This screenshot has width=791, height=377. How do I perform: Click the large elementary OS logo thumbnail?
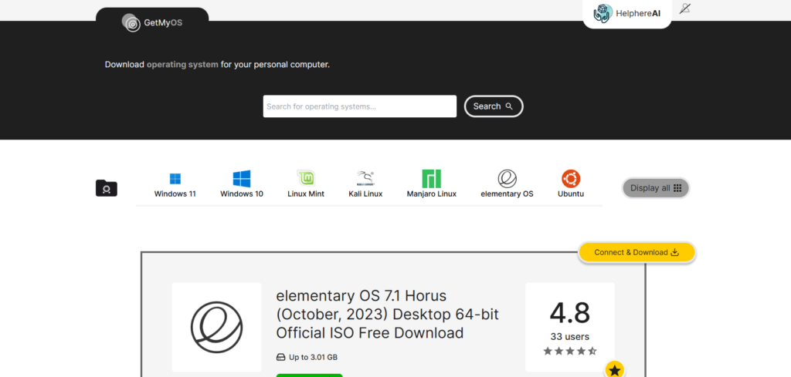point(216,327)
